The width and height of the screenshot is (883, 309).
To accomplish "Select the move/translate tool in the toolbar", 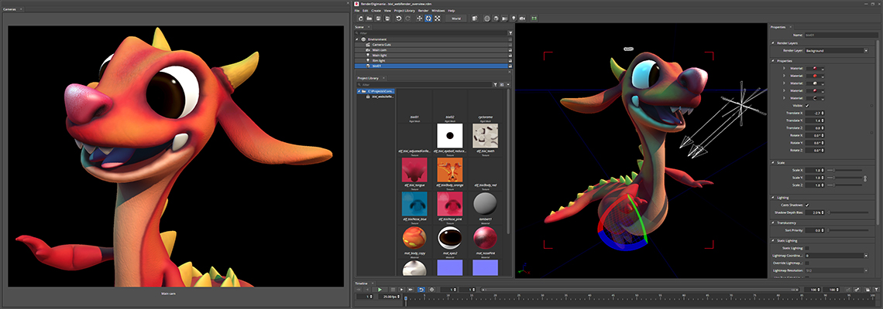I will pyautogui.click(x=420, y=19).
